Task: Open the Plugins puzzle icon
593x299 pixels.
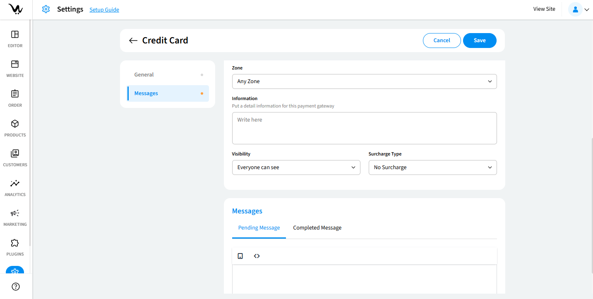Action: 15,243
